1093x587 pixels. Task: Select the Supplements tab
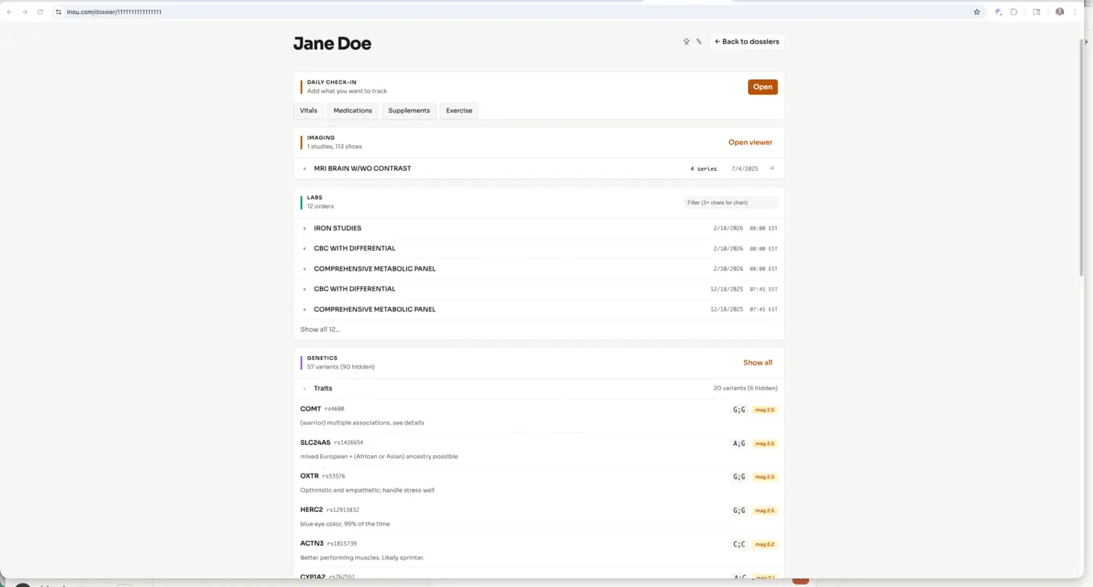(408, 111)
